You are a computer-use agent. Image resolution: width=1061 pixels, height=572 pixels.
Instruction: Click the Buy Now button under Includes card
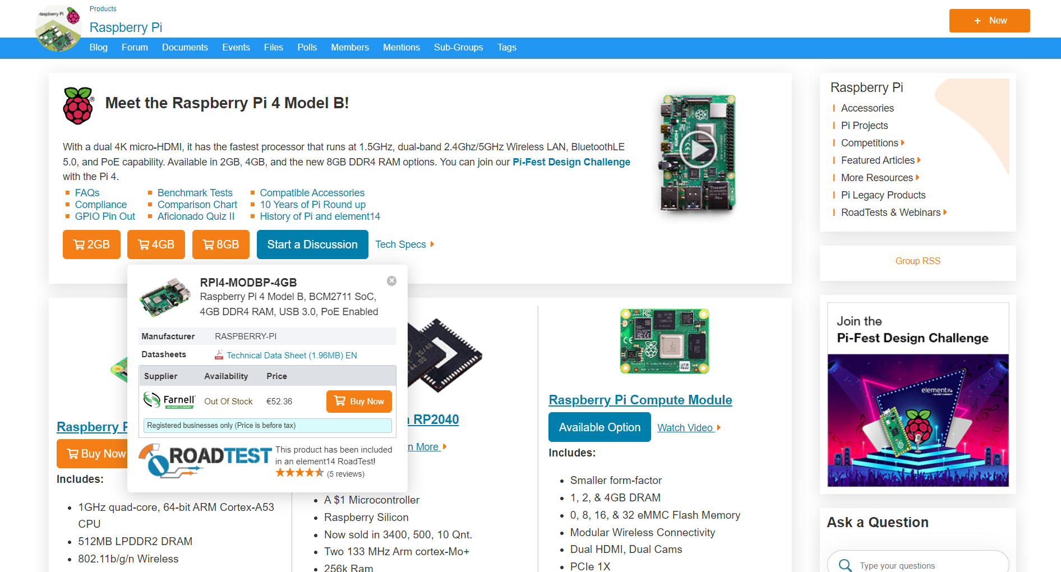tap(93, 454)
